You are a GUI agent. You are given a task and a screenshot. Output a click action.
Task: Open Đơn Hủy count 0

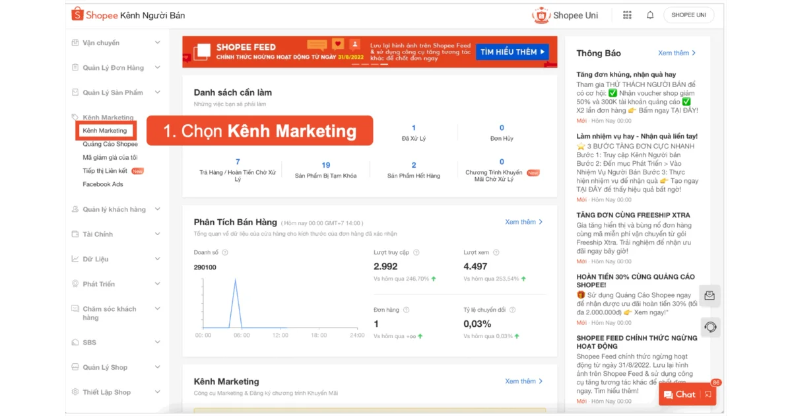click(502, 133)
